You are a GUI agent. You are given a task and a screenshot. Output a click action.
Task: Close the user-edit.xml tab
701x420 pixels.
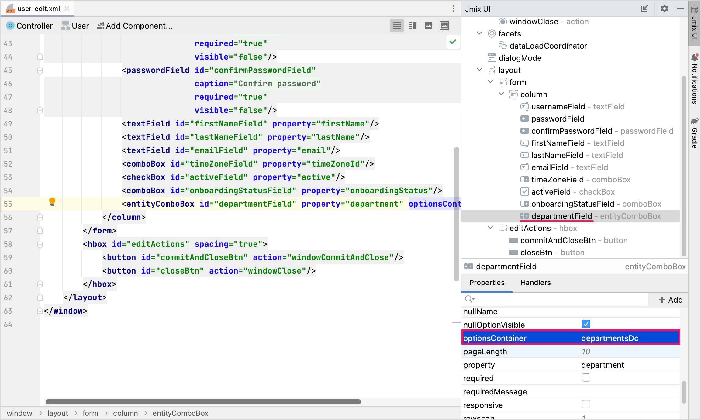67,9
